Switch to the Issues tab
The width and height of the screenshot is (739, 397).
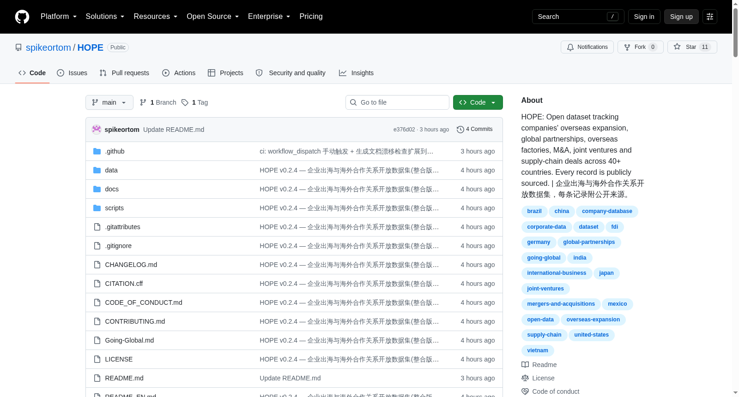(72, 73)
